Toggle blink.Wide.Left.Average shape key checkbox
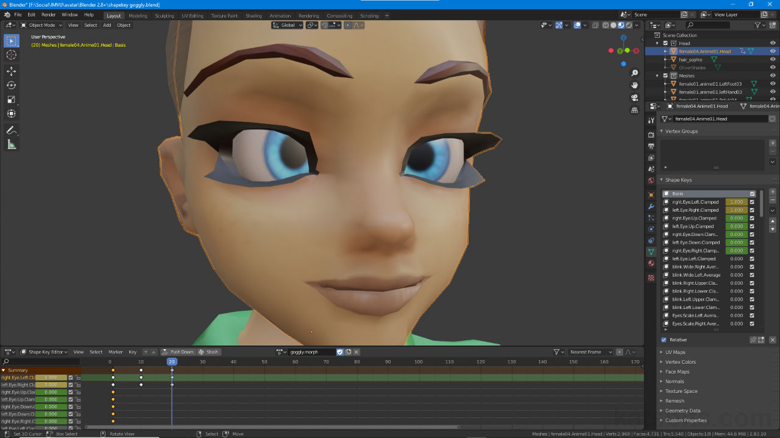Viewport: 780px width, 438px height. [752, 275]
